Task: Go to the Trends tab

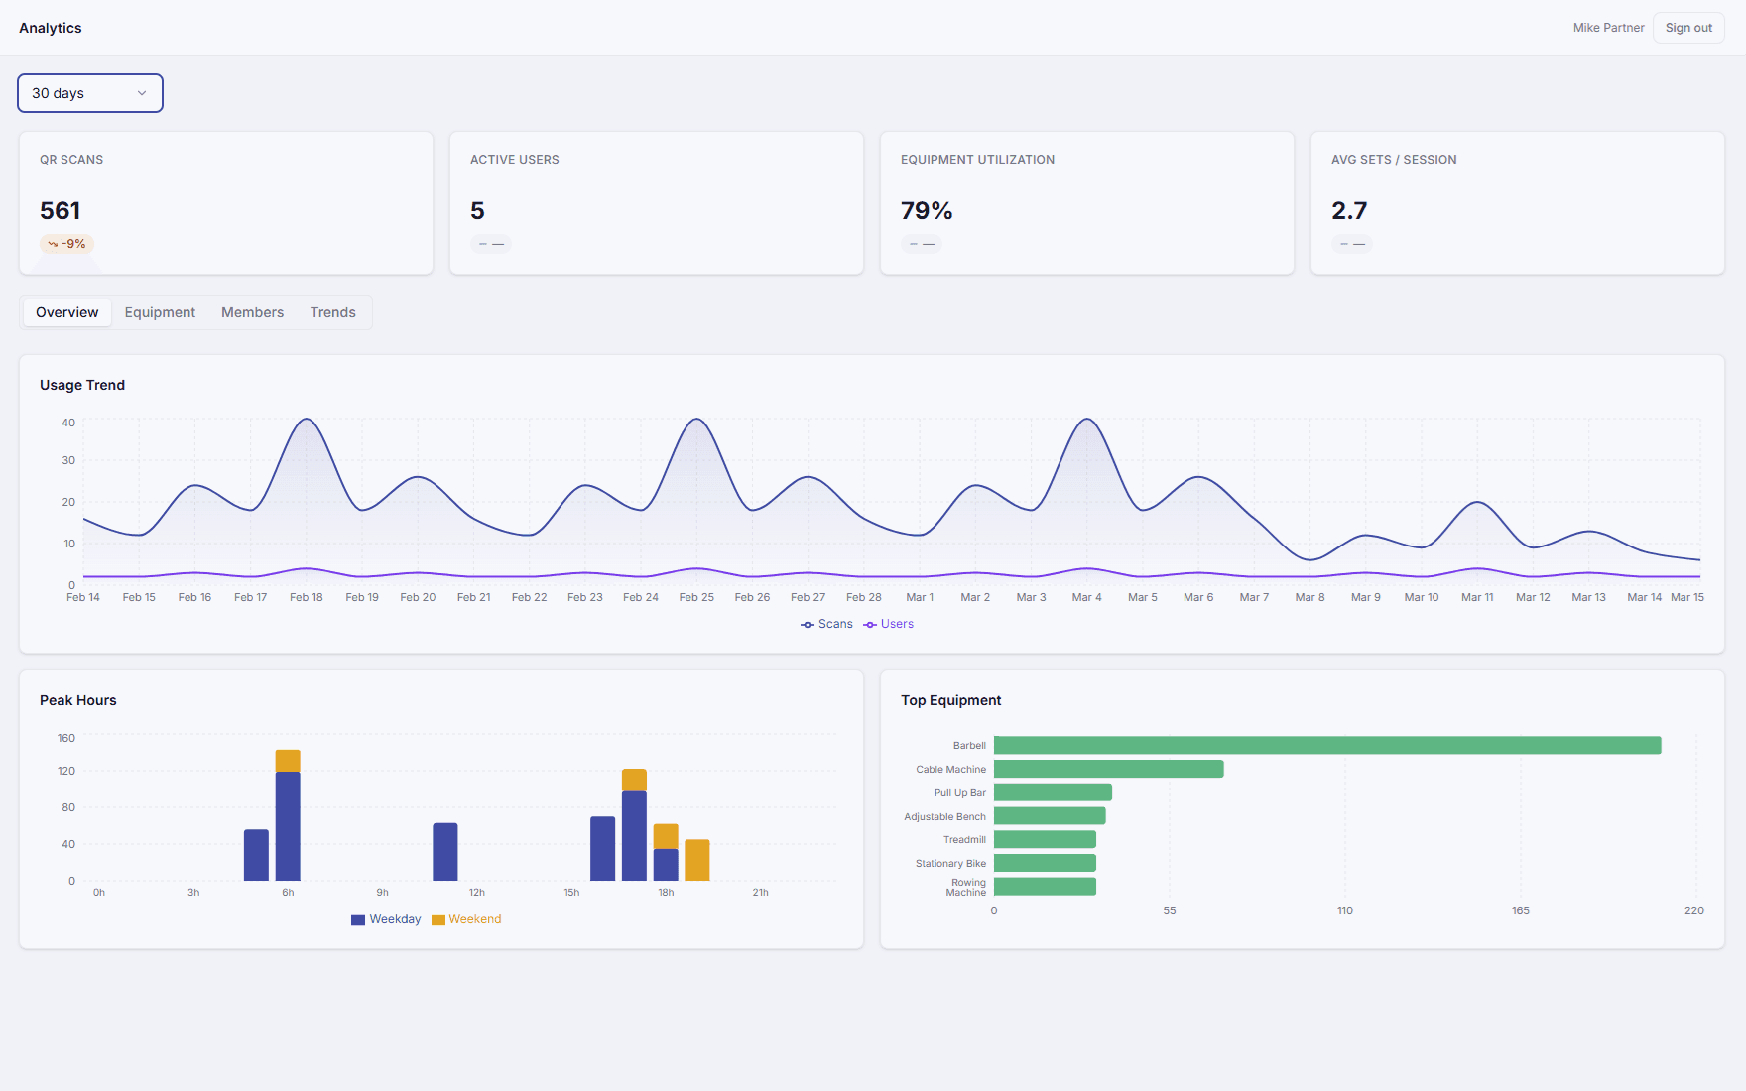Action: [332, 312]
